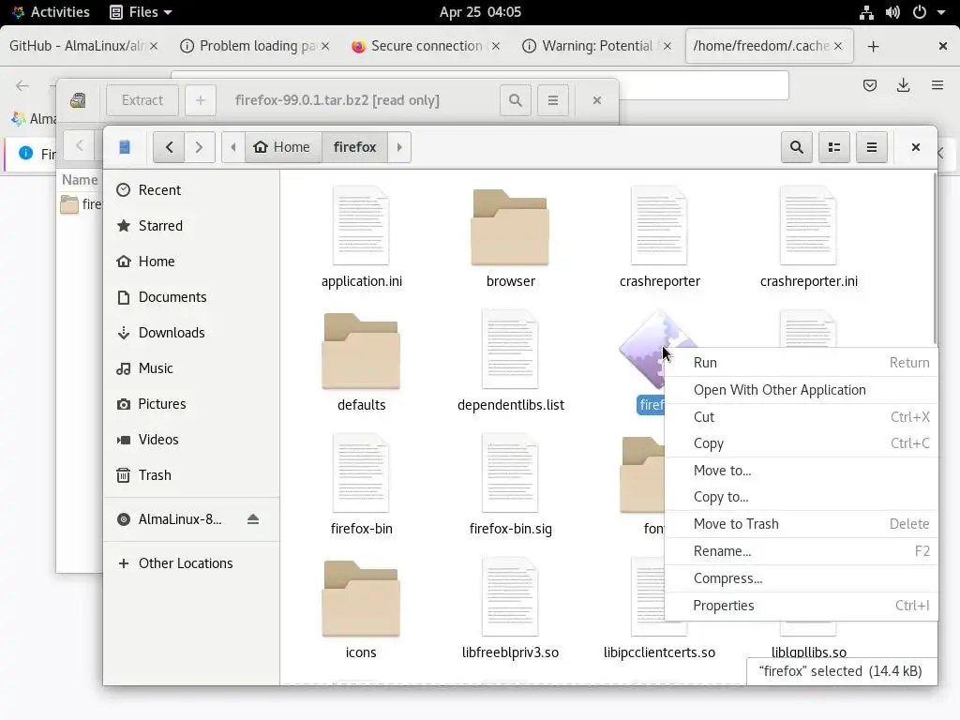960x720 pixels.
Task: Open the Activities overview
Action: pos(52,12)
